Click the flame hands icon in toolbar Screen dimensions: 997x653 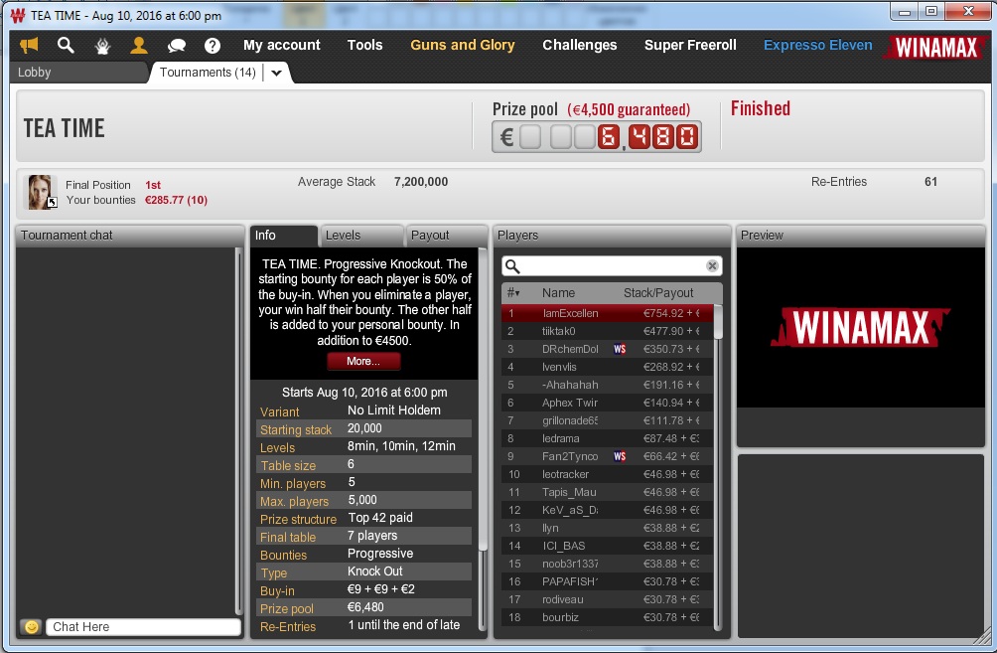(102, 45)
